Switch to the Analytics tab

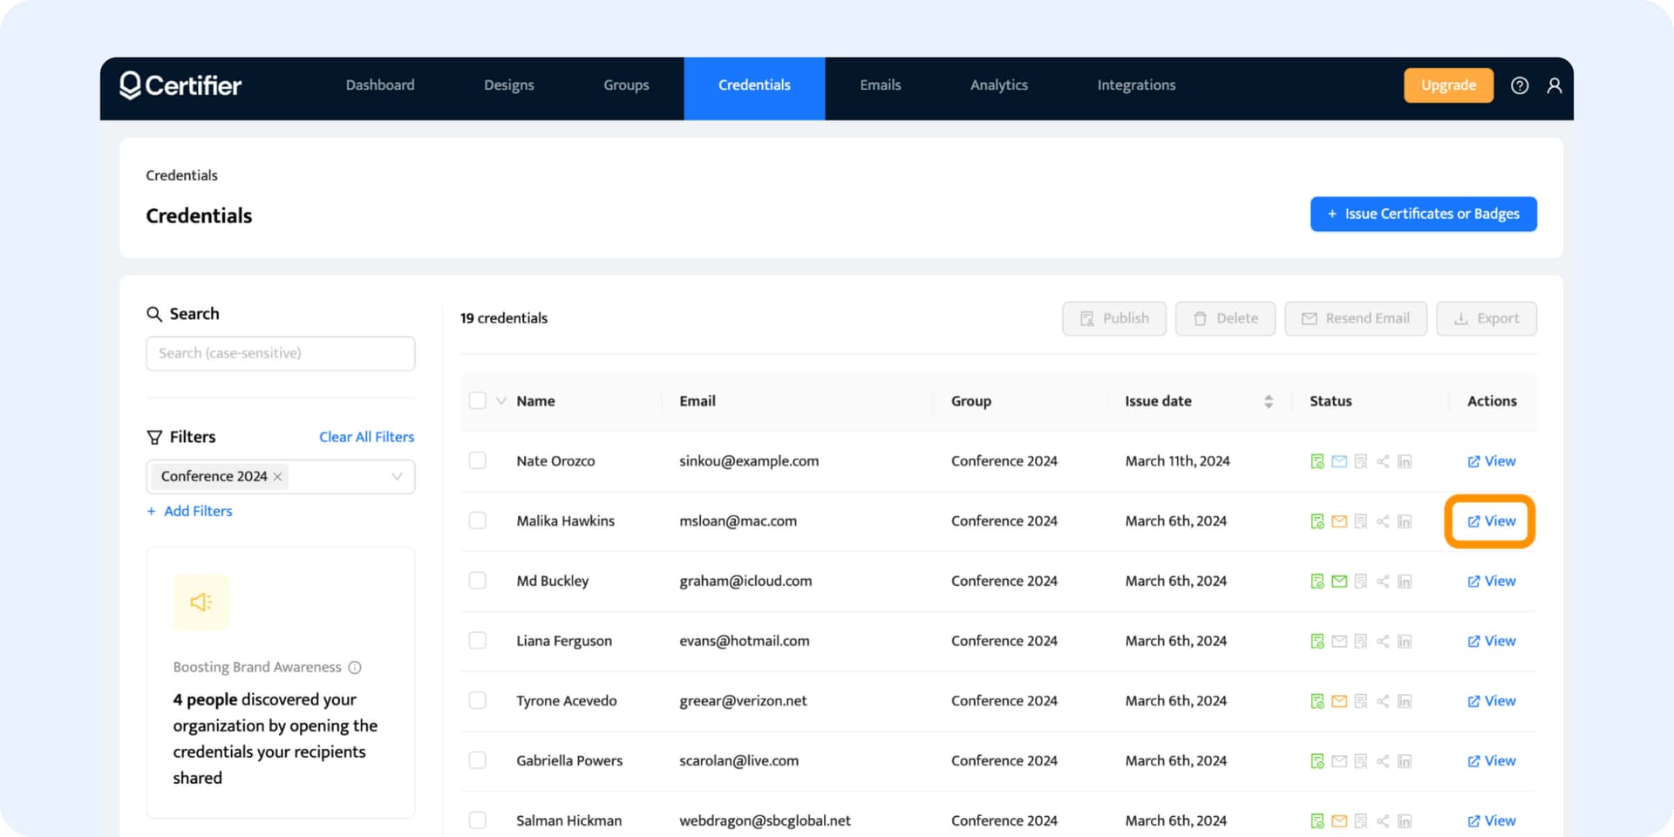[x=998, y=85]
